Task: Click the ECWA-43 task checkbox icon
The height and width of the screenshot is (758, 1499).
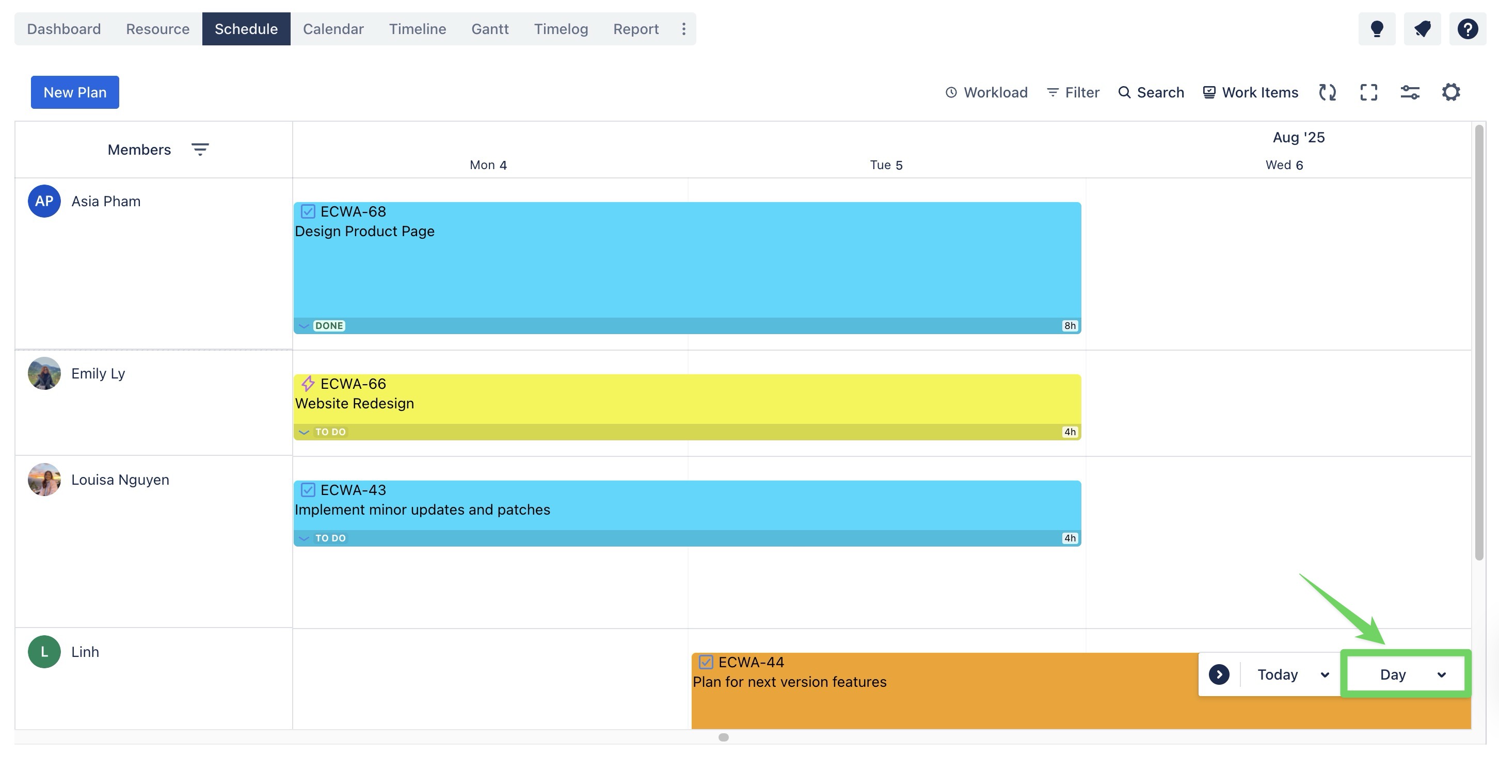Action: (x=308, y=490)
